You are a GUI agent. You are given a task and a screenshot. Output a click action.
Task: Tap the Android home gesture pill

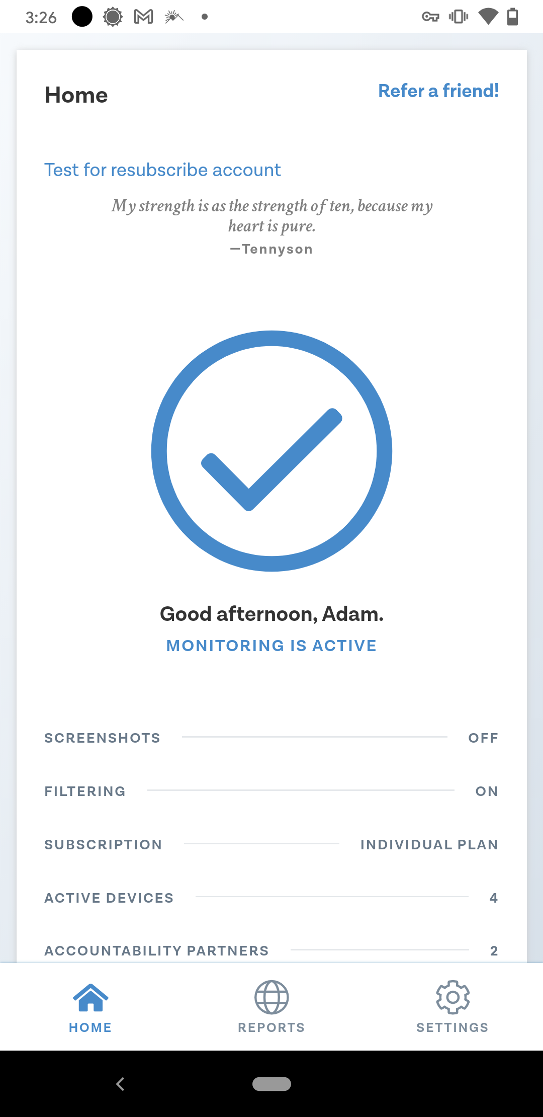[271, 1084]
